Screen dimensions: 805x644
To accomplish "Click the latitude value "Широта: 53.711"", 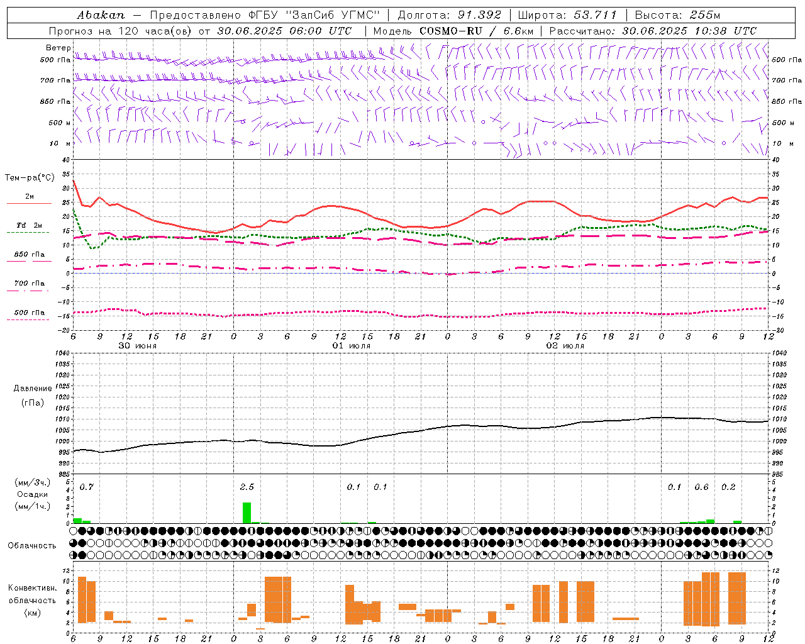I will (567, 14).
